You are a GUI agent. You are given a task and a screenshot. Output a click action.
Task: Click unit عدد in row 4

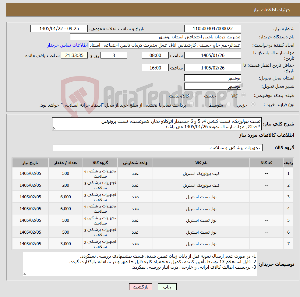(135, 209)
